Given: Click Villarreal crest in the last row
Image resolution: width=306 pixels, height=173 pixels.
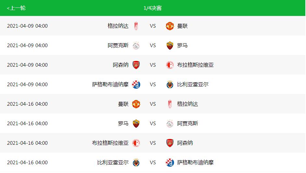Looking at the screenshot, I should (x=136, y=163).
